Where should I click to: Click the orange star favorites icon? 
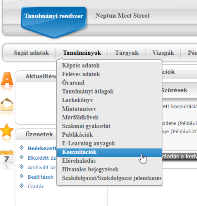[x=7, y=130]
